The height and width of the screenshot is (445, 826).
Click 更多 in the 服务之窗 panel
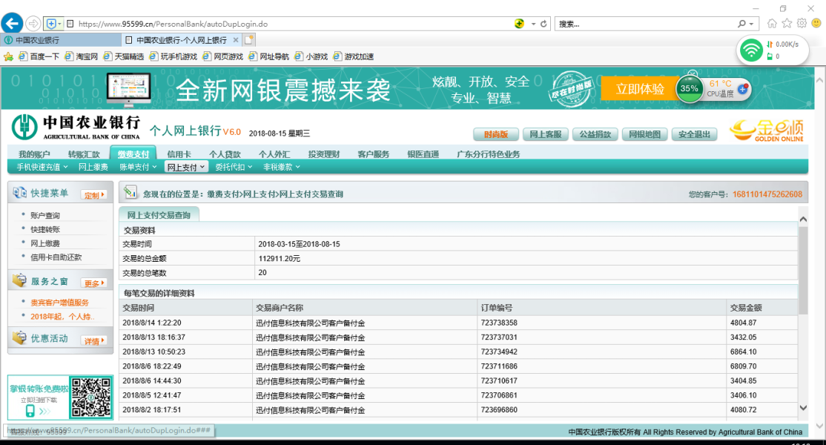pyautogui.click(x=94, y=283)
